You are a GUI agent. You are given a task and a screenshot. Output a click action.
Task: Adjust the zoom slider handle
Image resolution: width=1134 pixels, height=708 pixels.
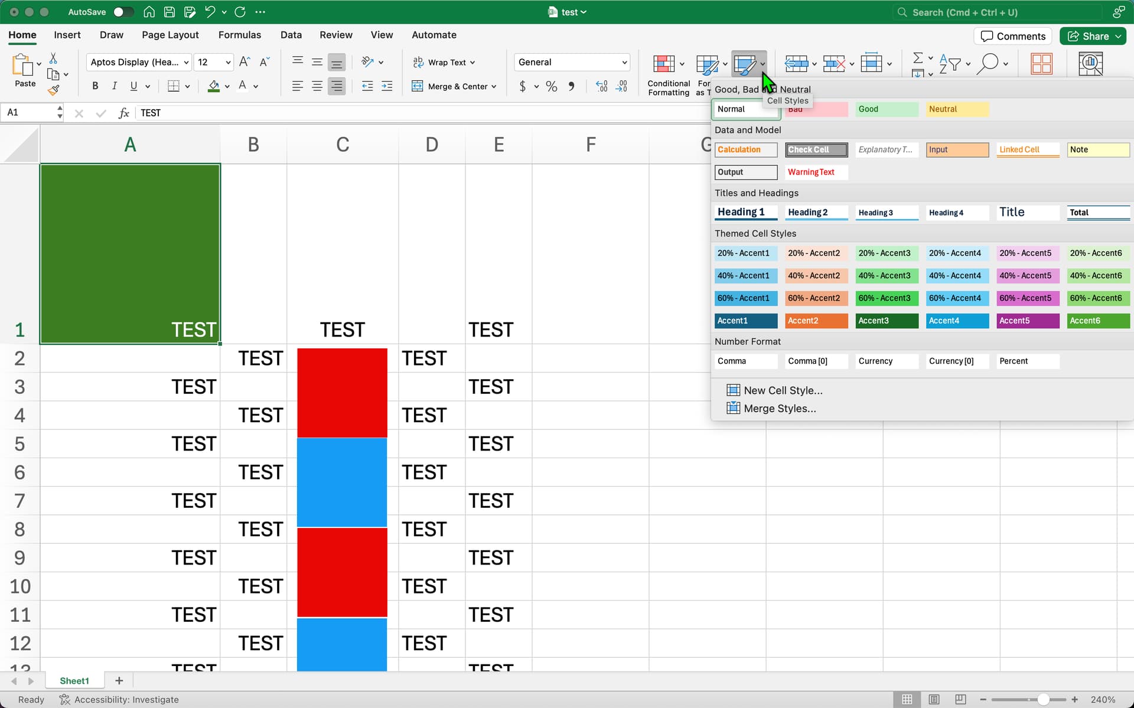[1044, 700]
